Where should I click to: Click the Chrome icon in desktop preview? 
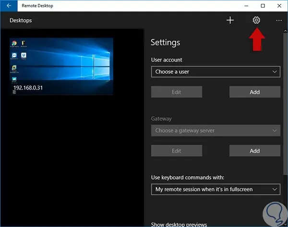pos(14,43)
